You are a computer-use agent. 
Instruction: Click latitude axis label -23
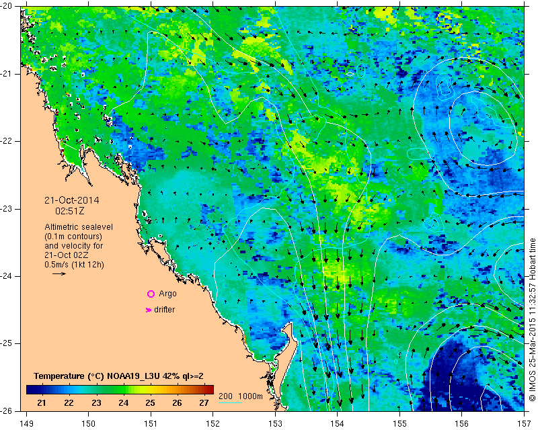click(7, 209)
